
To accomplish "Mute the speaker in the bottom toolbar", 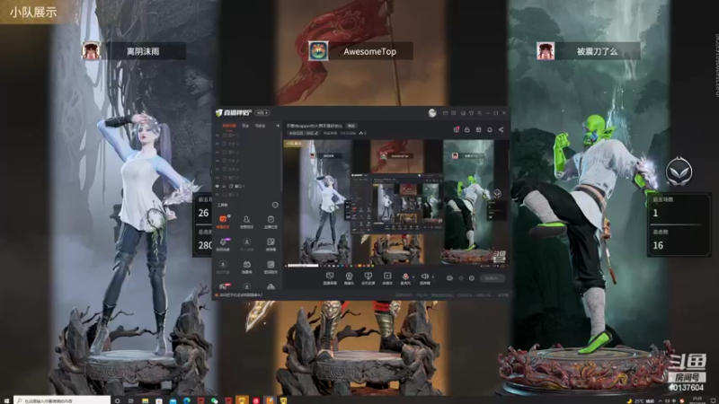I will (425, 278).
